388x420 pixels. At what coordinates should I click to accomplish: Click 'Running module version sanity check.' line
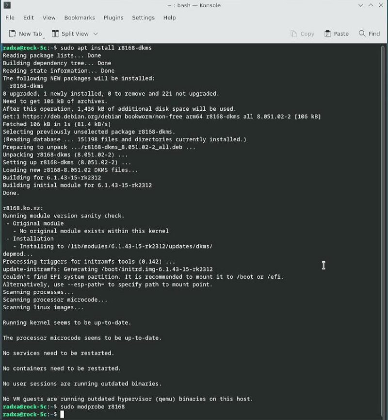(64, 216)
